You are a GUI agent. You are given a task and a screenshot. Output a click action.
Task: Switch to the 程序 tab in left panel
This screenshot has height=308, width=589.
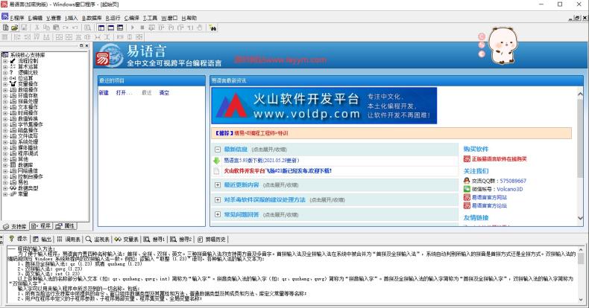pyautogui.click(x=41, y=226)
